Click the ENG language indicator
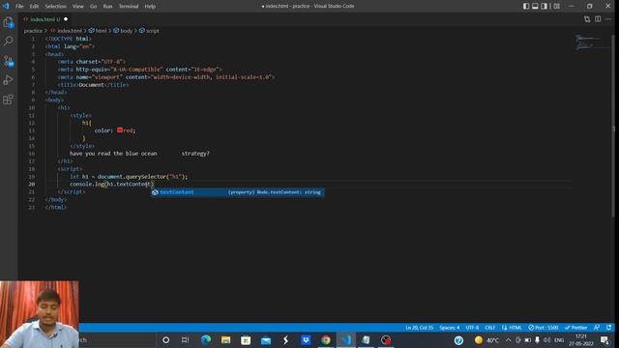 coord(559,339)
